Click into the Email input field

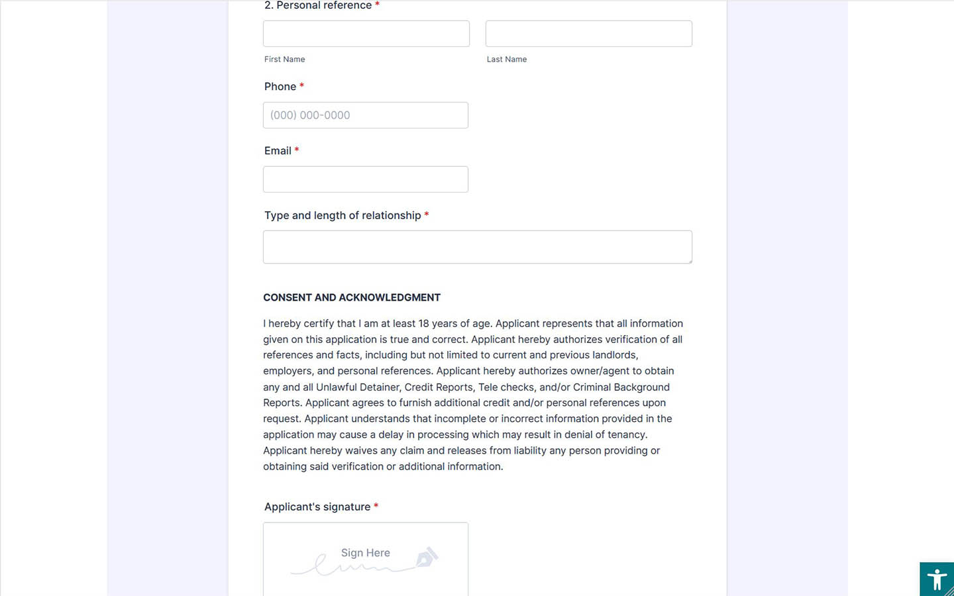click(366, 179)
